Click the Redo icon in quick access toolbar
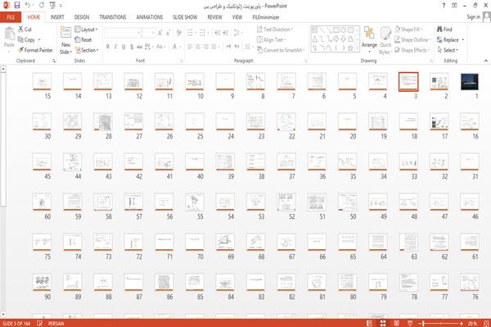Viewport: 491px width, 327px height. pyautogui.click(x=42, y=5)
